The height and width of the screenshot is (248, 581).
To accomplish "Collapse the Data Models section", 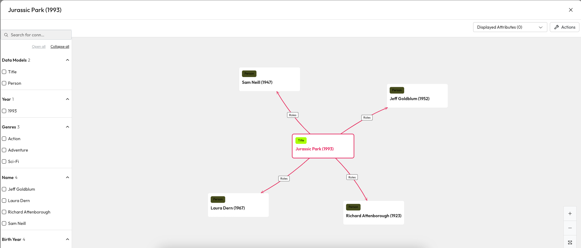I will [x=67, y=60].
